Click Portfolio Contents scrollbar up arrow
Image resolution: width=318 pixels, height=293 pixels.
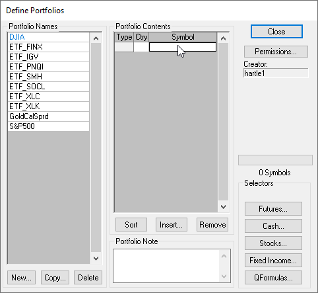[x=223, y=38]
